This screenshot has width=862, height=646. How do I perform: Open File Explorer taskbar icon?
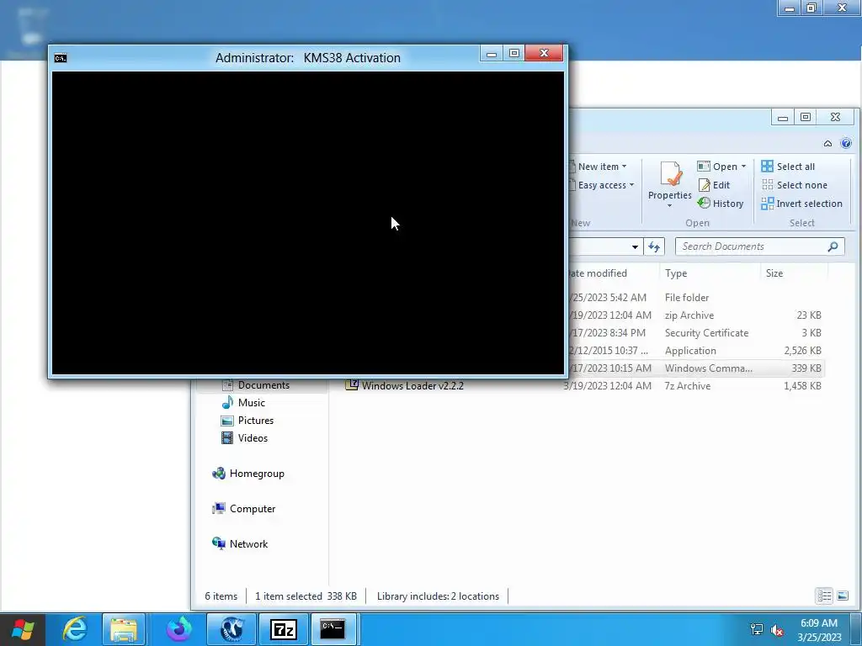tap(124, 629)
